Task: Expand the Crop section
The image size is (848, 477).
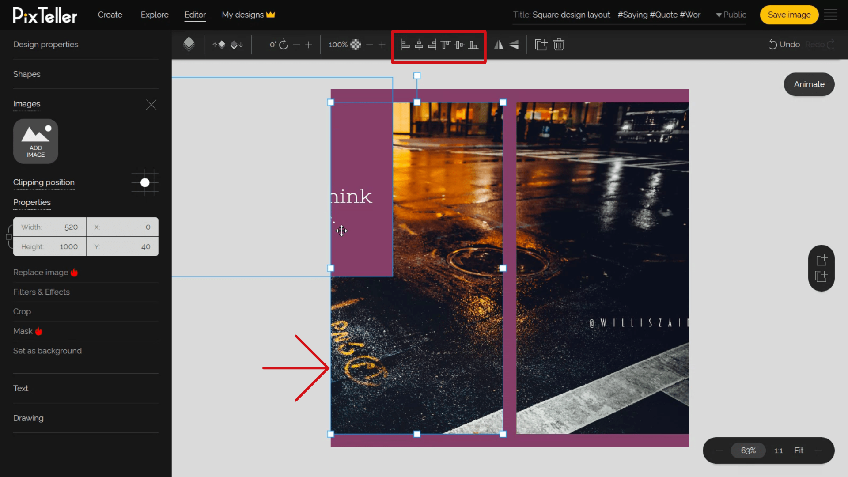Action: pyautogui.click(x=22, y=311)
